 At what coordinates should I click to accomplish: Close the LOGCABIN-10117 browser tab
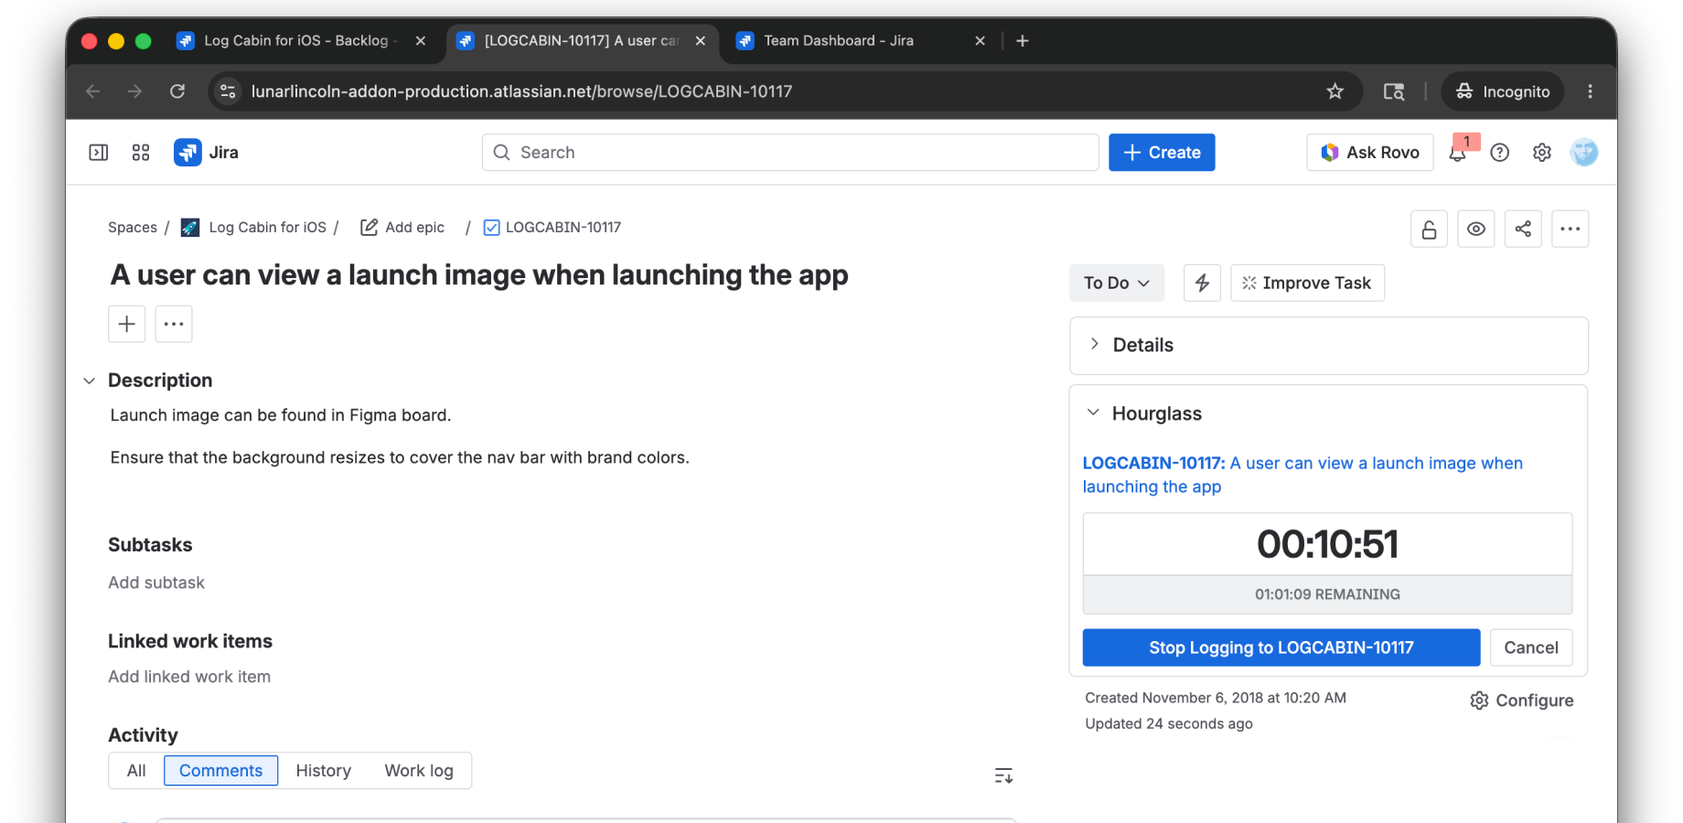[x=700, y=41]
